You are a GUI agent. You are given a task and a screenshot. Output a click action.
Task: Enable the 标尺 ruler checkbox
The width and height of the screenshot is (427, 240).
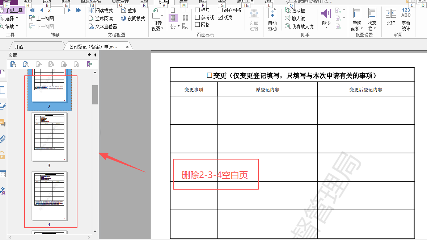point(202,10)
